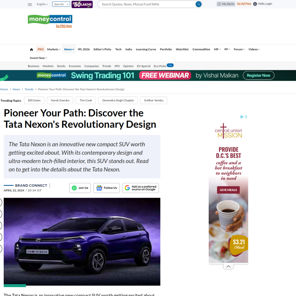The height and width of the screenshot is (296, 296).
Task: Open the AdChoices icon on the ad
Action: pos(242,117)
